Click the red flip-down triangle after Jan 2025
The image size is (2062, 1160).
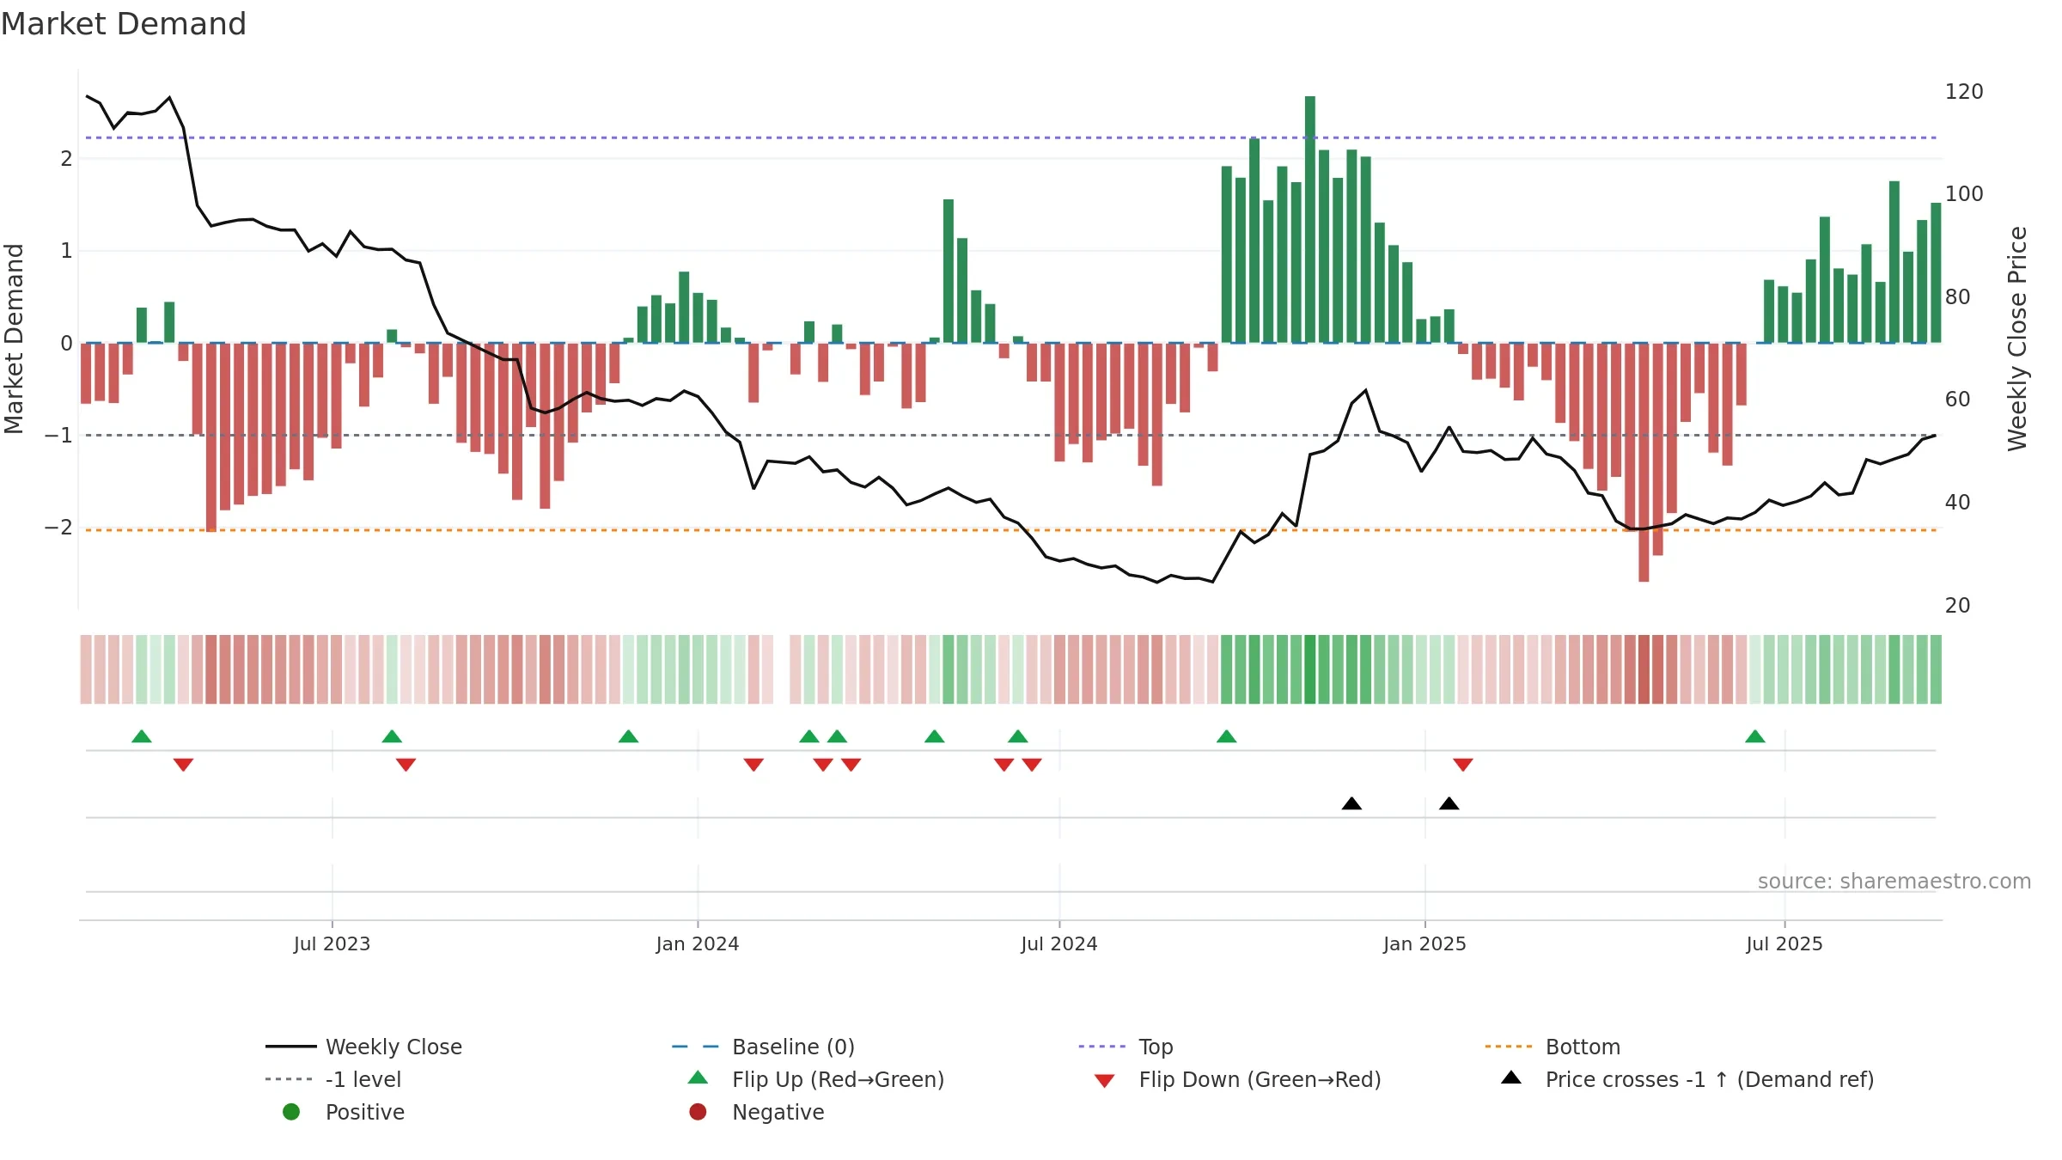[1463, 765]
